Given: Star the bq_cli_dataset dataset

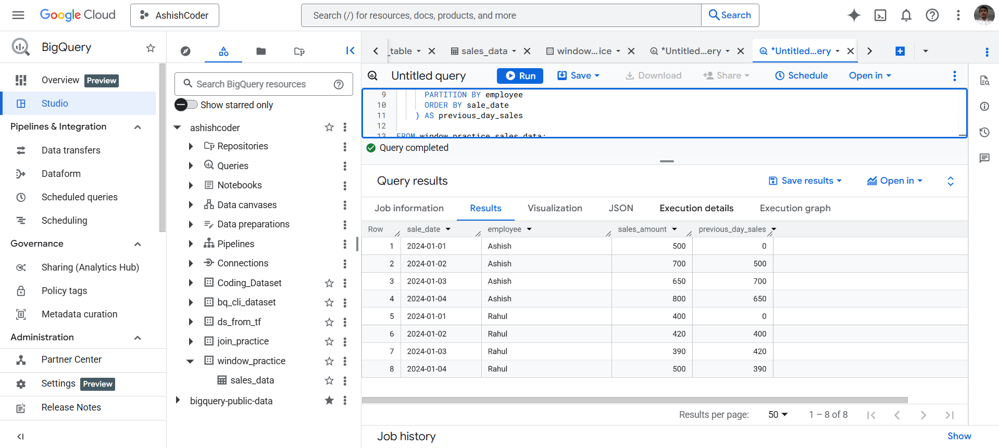Looking at the screenshot, I should [x=329, y=302].
